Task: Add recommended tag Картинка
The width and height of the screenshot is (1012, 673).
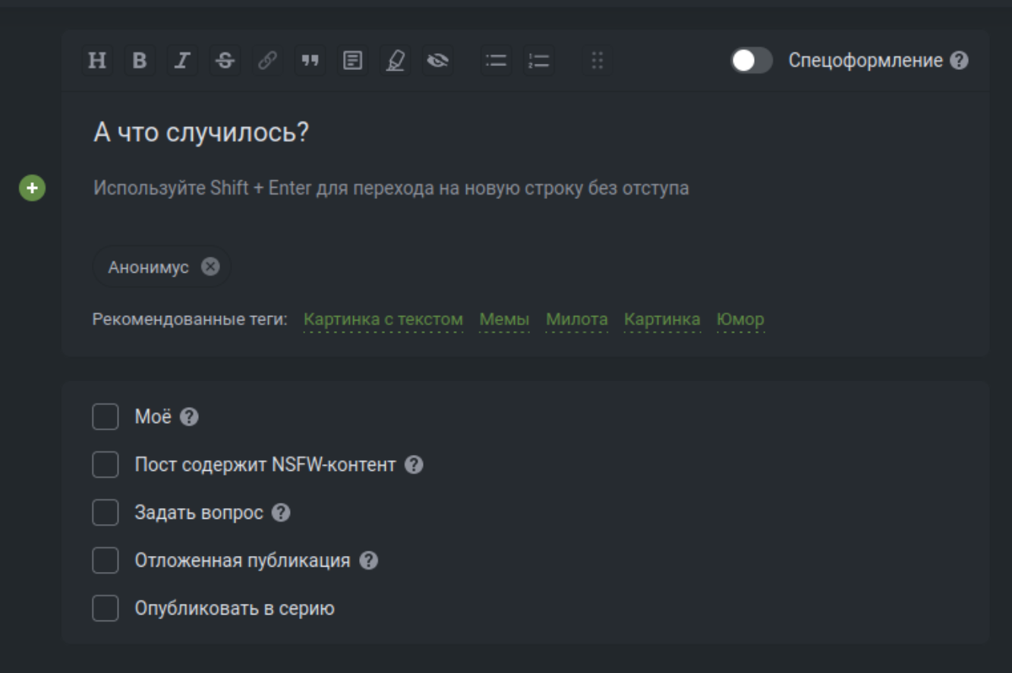Action: tap(662, 320)
